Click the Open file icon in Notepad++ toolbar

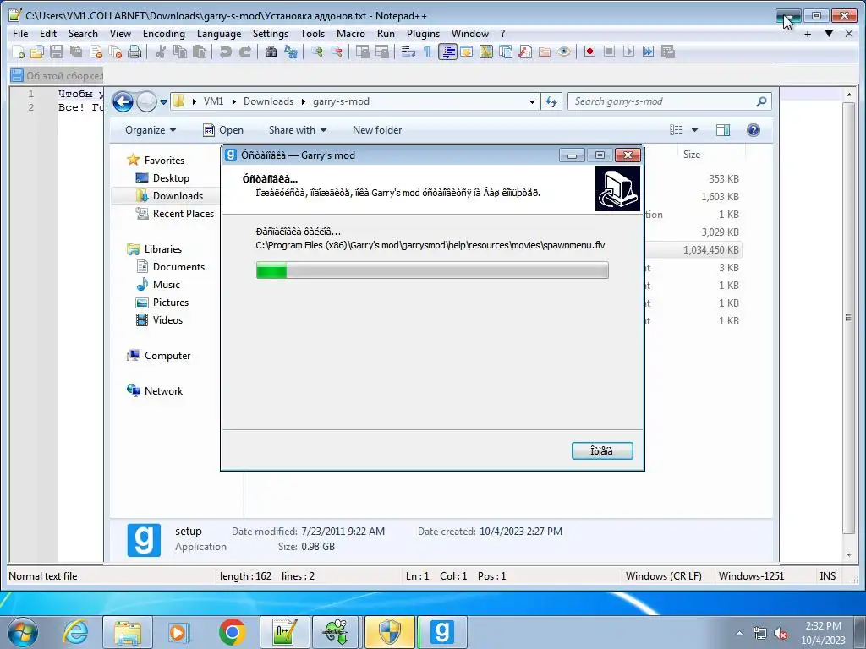pyautogui.click(x=37, y=52)
